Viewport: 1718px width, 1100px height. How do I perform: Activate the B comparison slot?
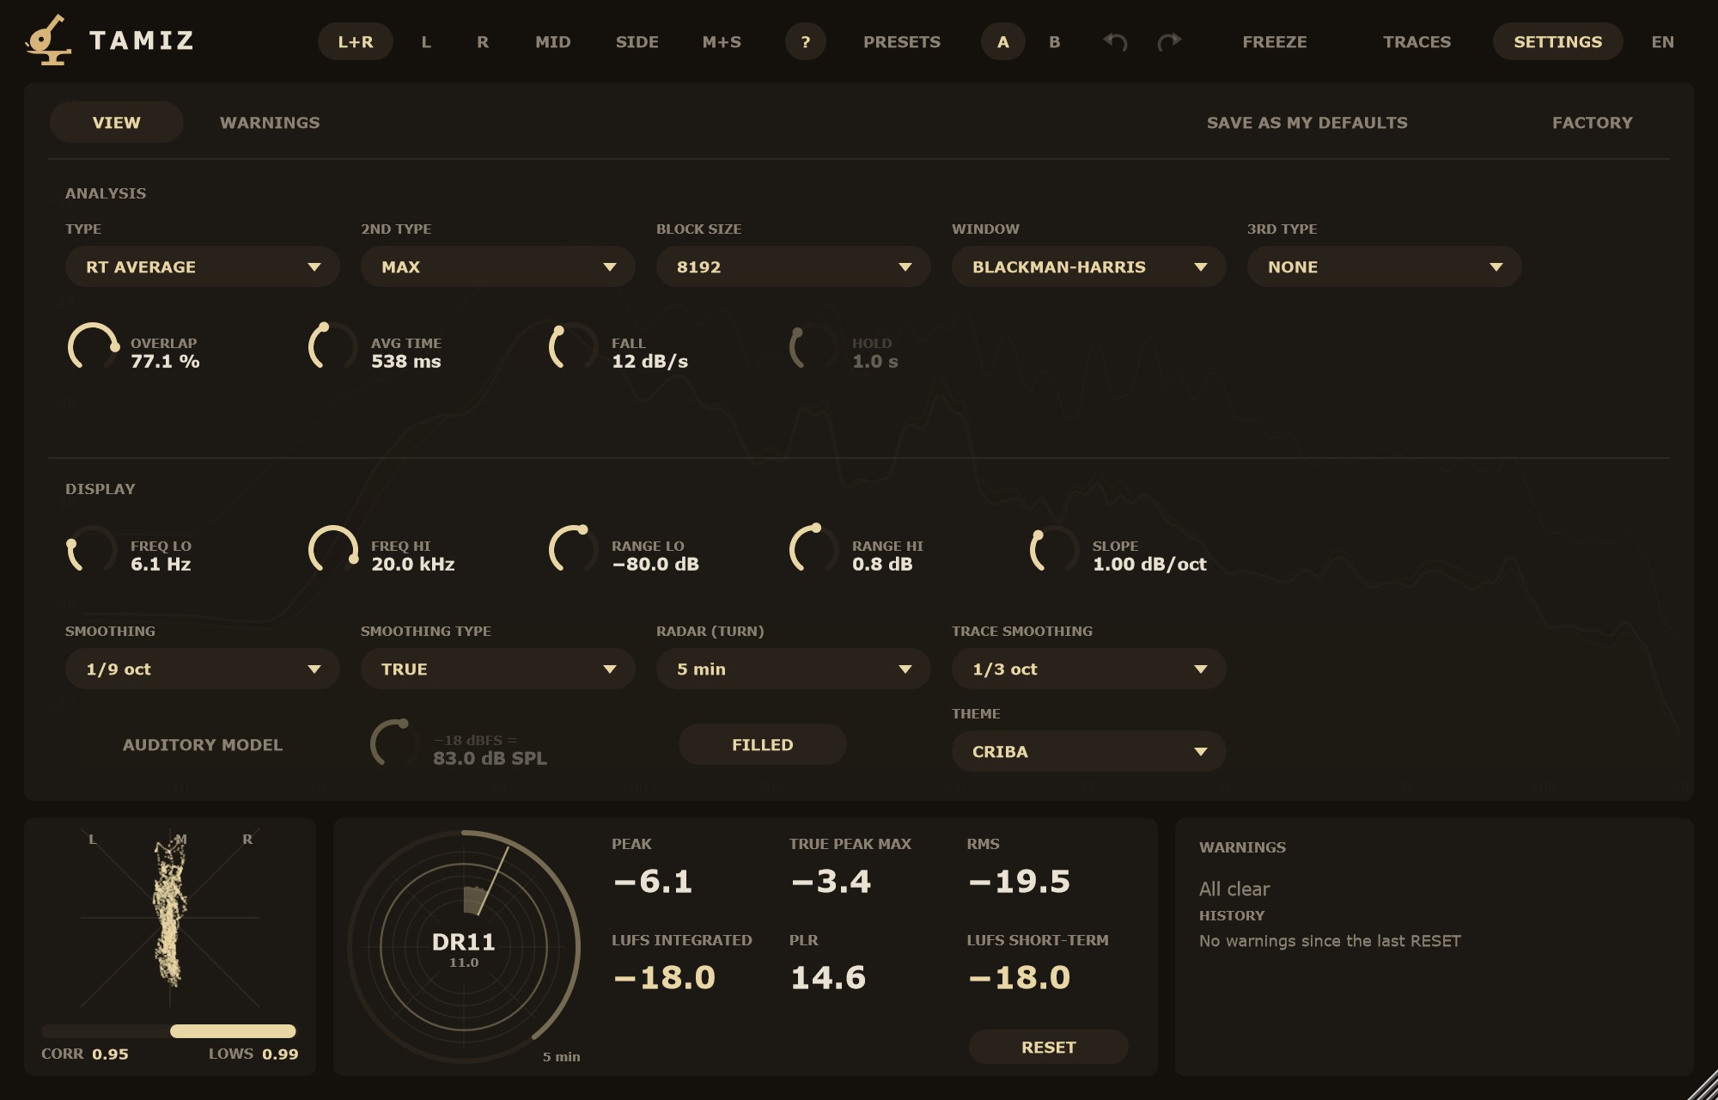click(x=1055, y=41)
